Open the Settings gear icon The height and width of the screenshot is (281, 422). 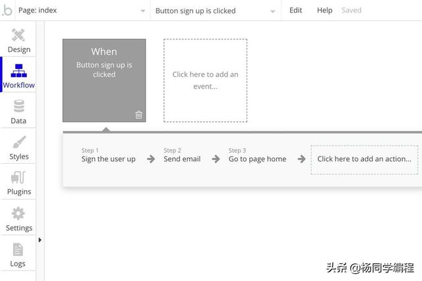pos(18,214)
